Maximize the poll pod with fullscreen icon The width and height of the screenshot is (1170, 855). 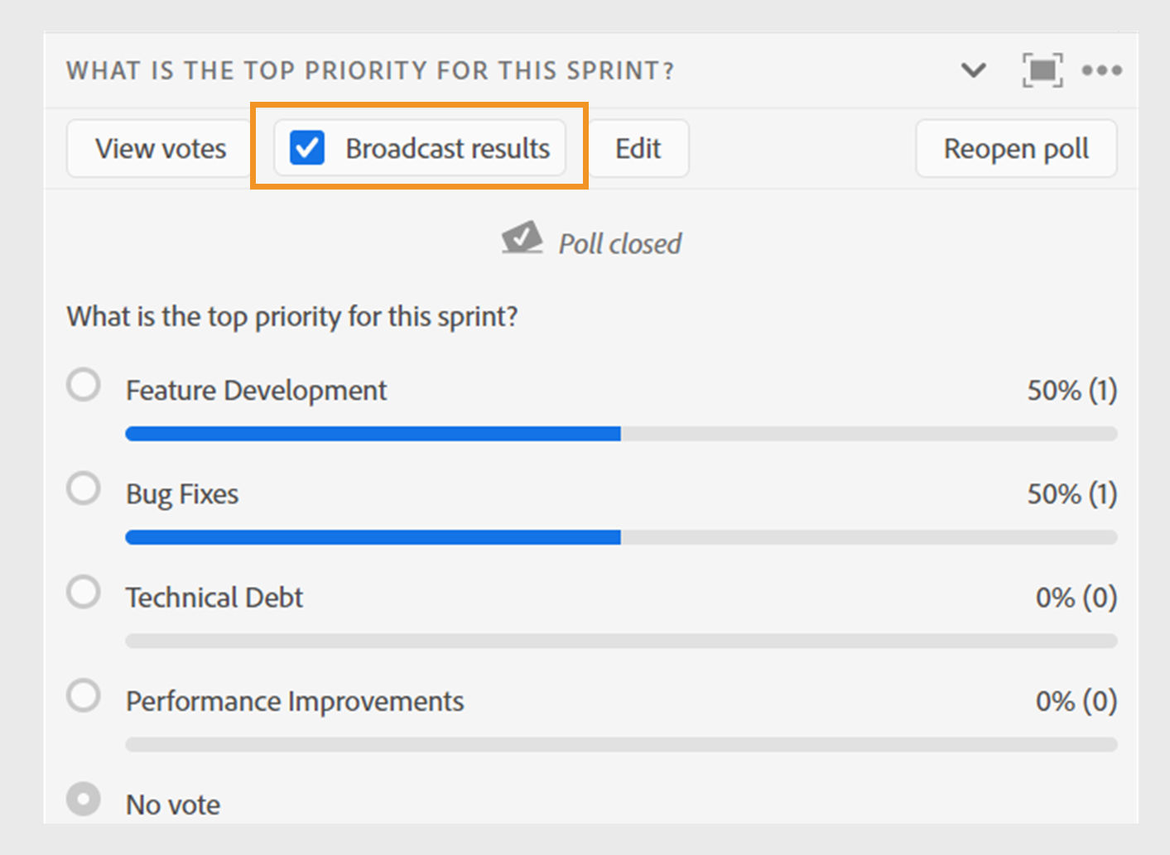tap(1042, 70)
